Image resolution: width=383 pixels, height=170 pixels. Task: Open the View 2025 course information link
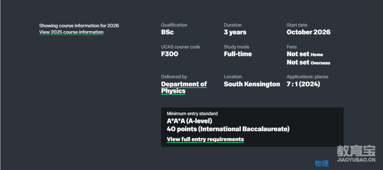pyautogui.click(x=71, y=32)
